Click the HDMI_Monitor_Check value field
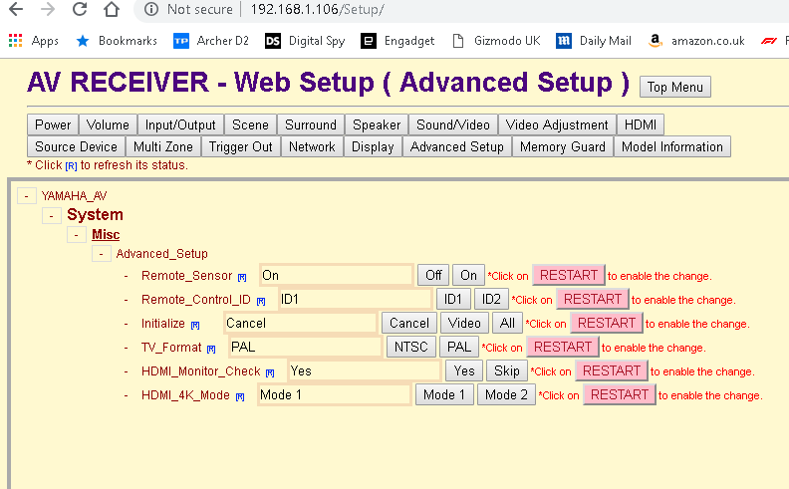This screenshot has width=789, height=489. pos(363,371)
